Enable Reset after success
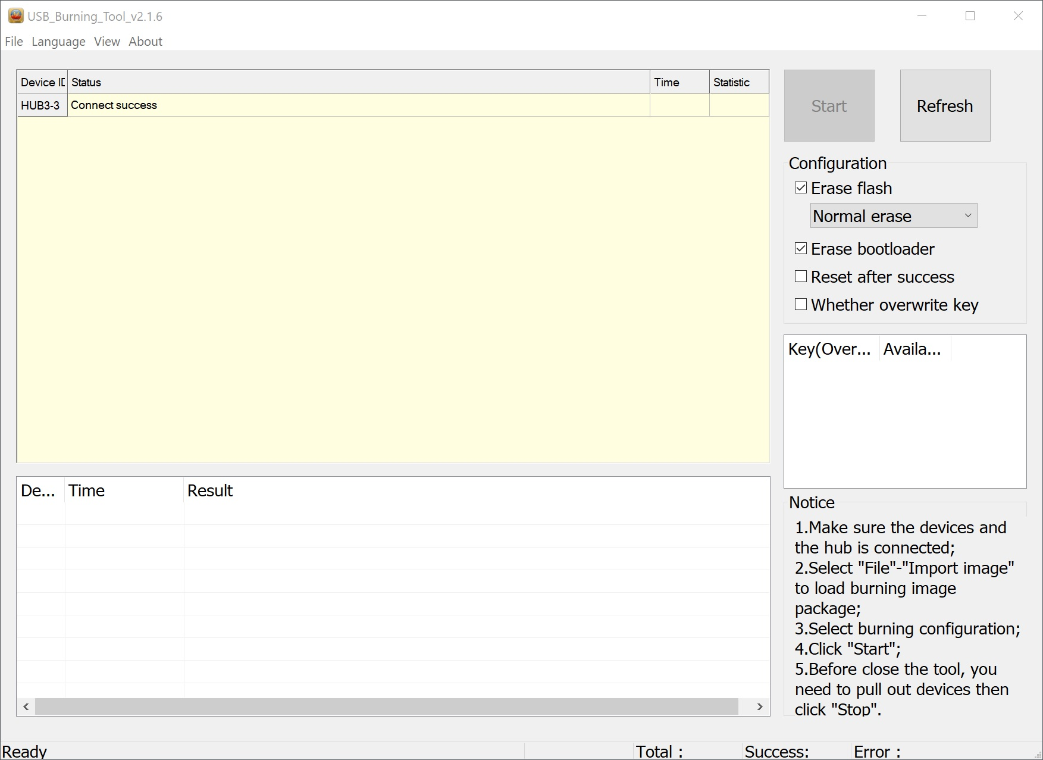Viewport: 1043px width, 760px height. [x=801, y=277]
